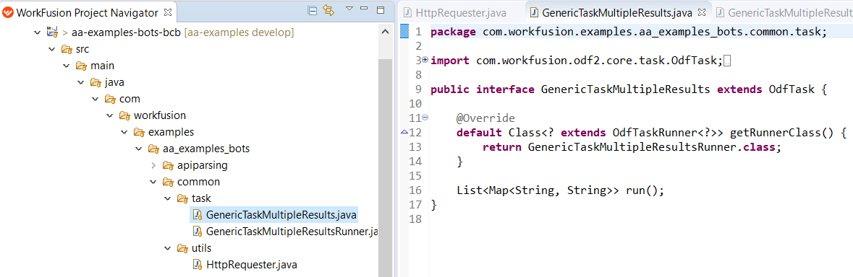Collapse the method fold on line 11
The height and width of the screenshot is (277, 853).
coord(425,117)
